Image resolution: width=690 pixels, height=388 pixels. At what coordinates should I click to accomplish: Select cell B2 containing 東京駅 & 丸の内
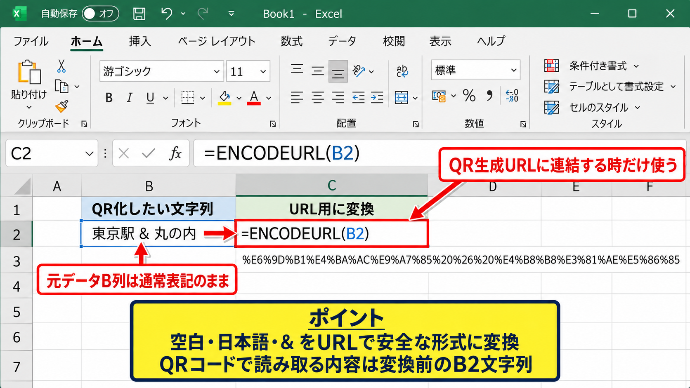tap(158, 234)
